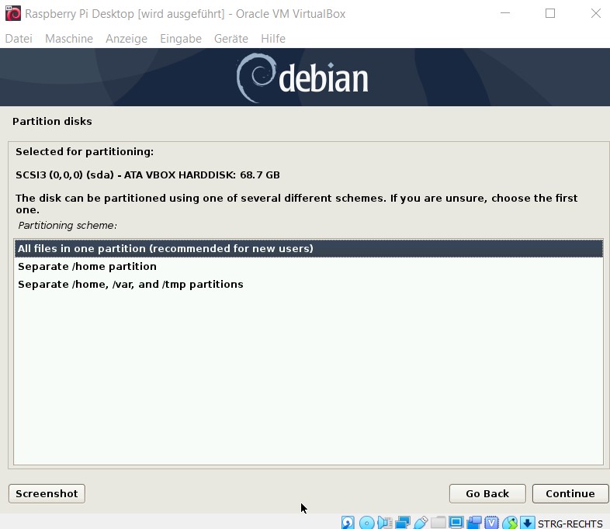This screenshot has width=610, height=529.
Task: Open the Geräte menu
Action: (x=231, y=39)
